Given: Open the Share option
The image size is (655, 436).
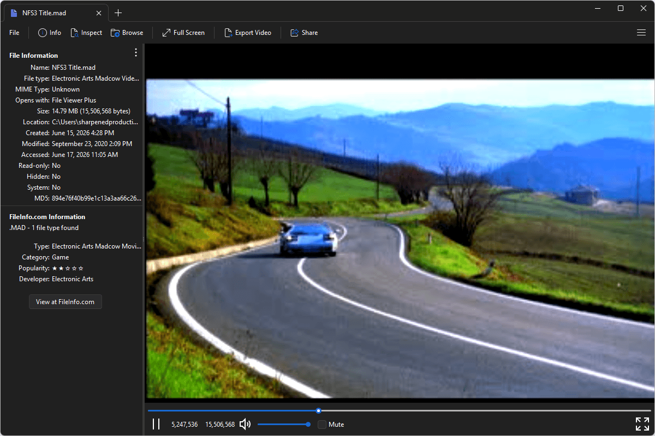Looking at the screenshot, I should [304, 33].
